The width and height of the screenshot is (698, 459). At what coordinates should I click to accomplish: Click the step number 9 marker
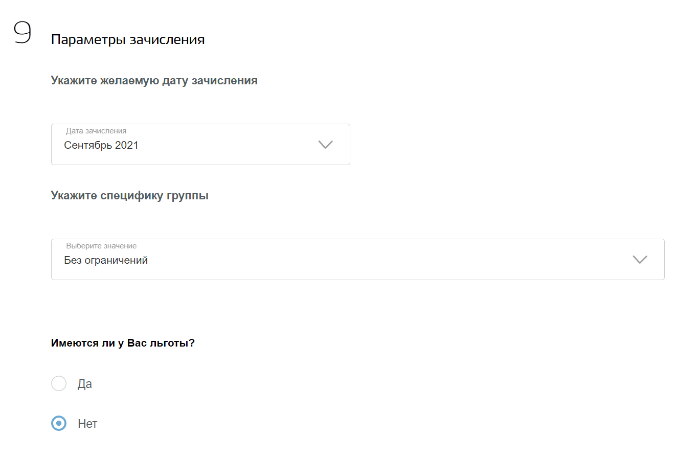(22, 33)
